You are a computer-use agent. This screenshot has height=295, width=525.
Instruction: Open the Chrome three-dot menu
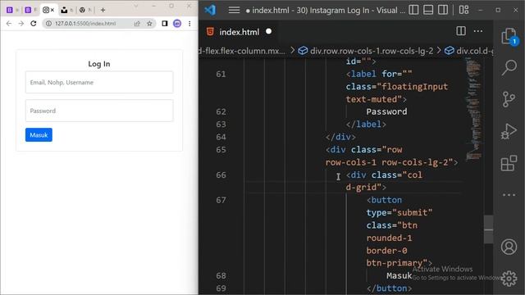(x=189, y=24)
